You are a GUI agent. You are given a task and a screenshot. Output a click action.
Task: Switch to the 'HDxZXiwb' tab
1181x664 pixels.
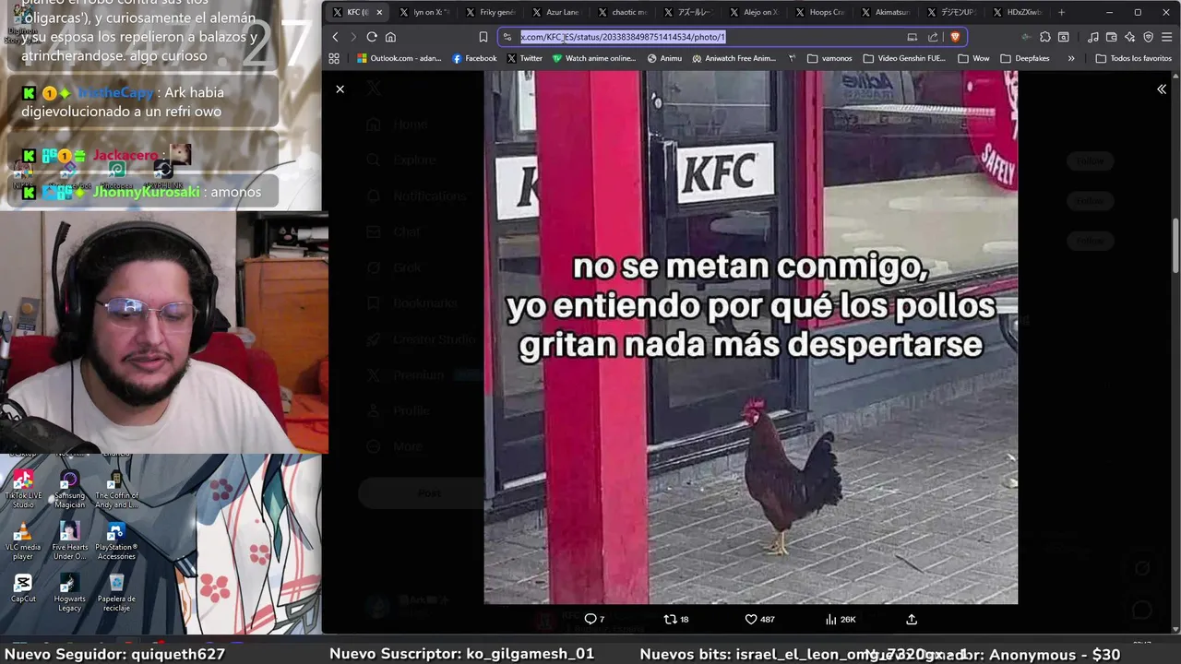click(1017, 12)
